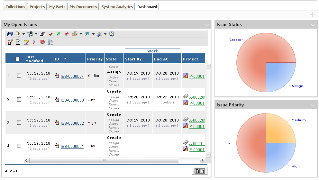The width and height of the screenshot is (319, 180).
Task: Open the My Documents tab
Action: point(83,7)
